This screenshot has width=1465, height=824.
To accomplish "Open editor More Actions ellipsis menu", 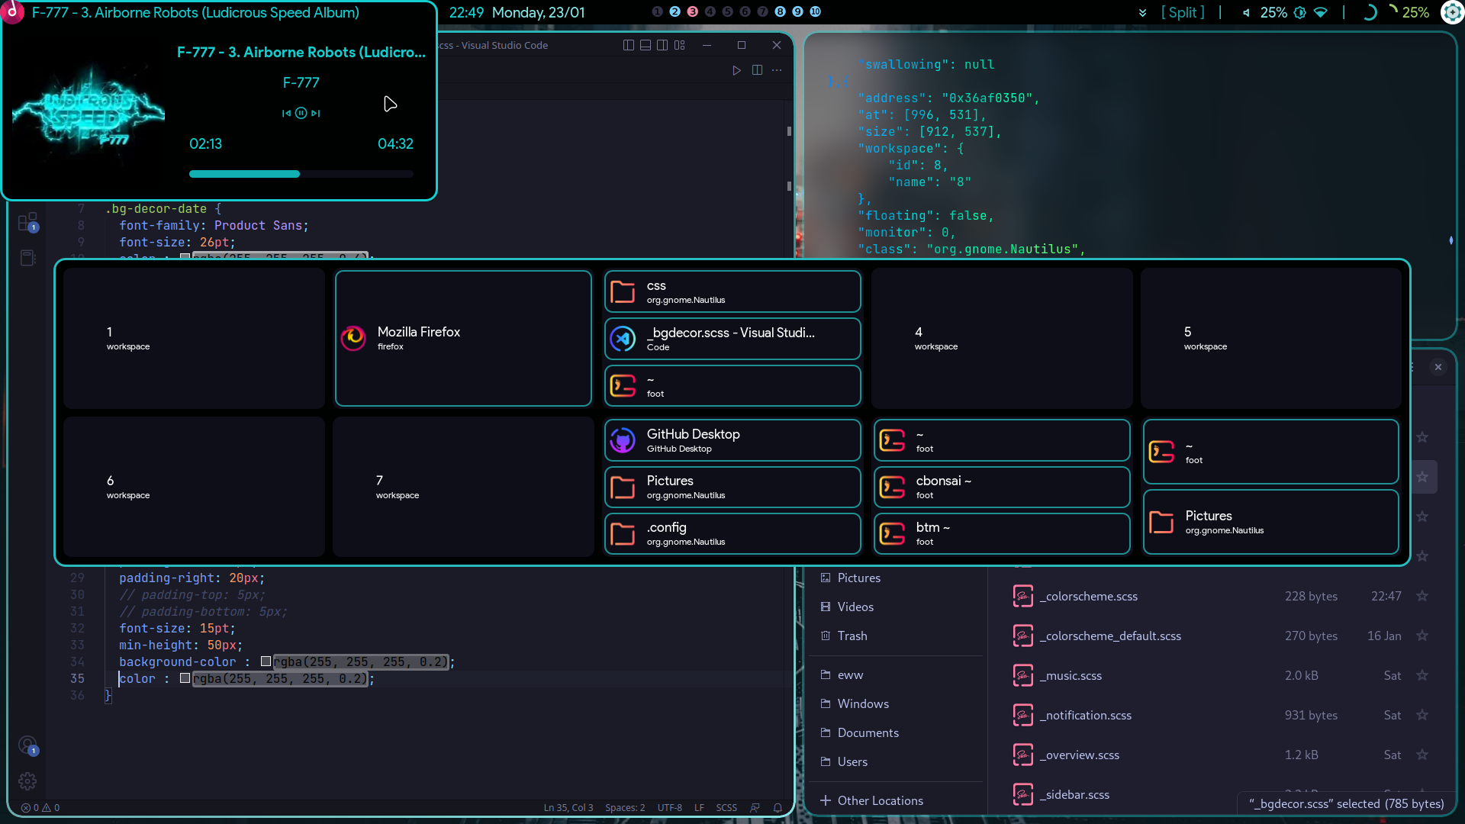I will (x=777, y=70).
